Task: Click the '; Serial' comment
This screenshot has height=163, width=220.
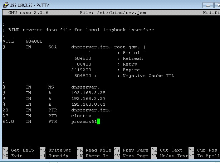Action: pos(128,53)
